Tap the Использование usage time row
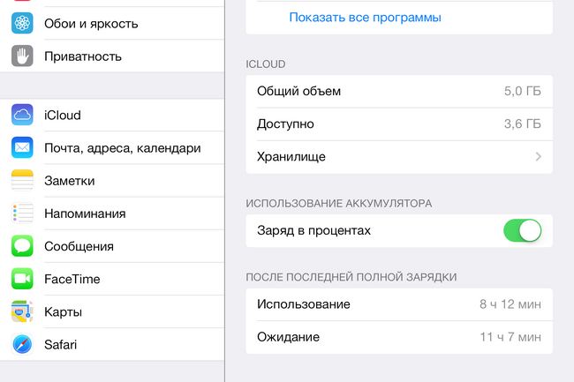 coord(399,304)
